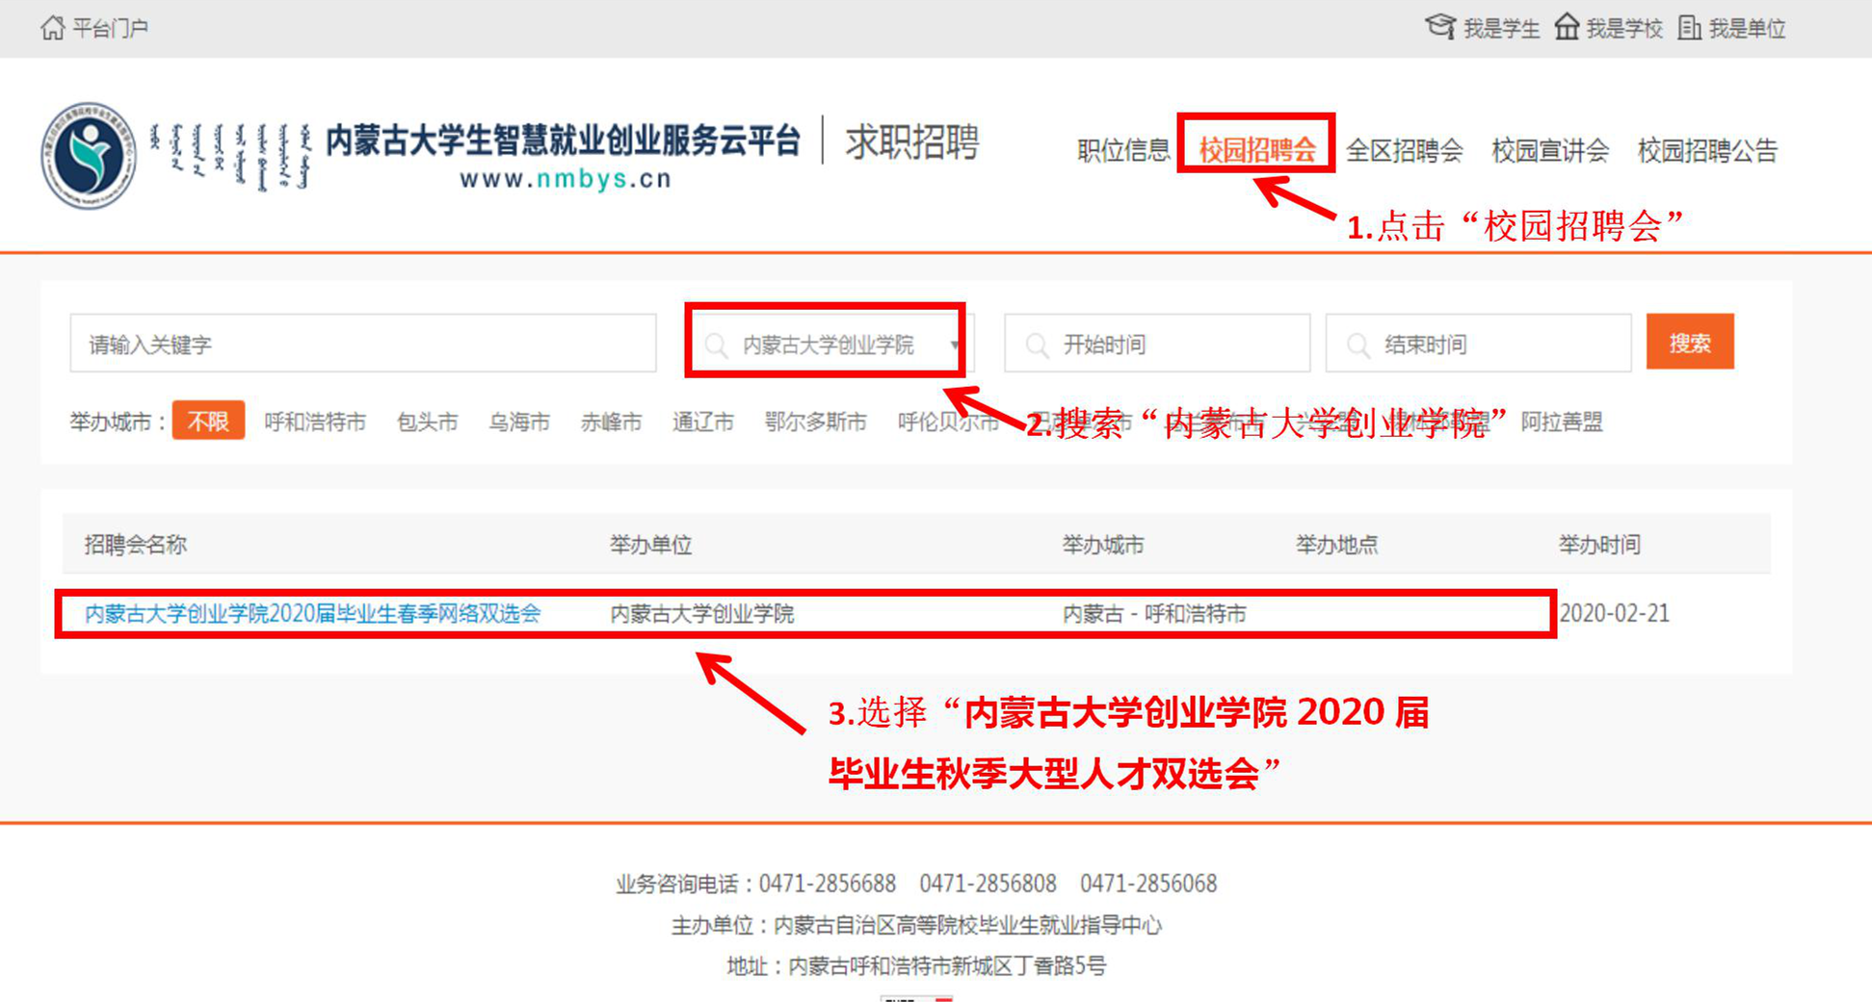1872x1002 pixels.
Task: Click the magnifier icon in the school selector
Action: 716,345
